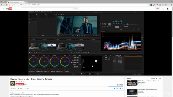
Task: Select PowerGrade 1 album in Gallery
Action: coord(32,22)
